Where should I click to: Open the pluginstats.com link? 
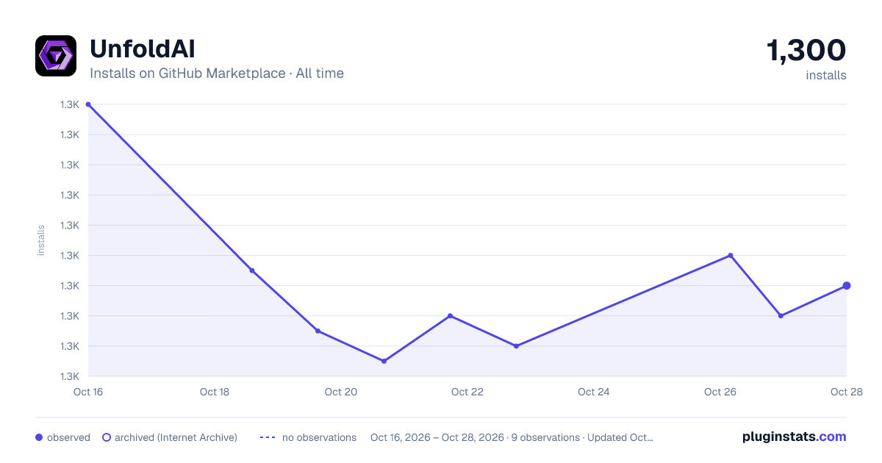coord(794,437)
